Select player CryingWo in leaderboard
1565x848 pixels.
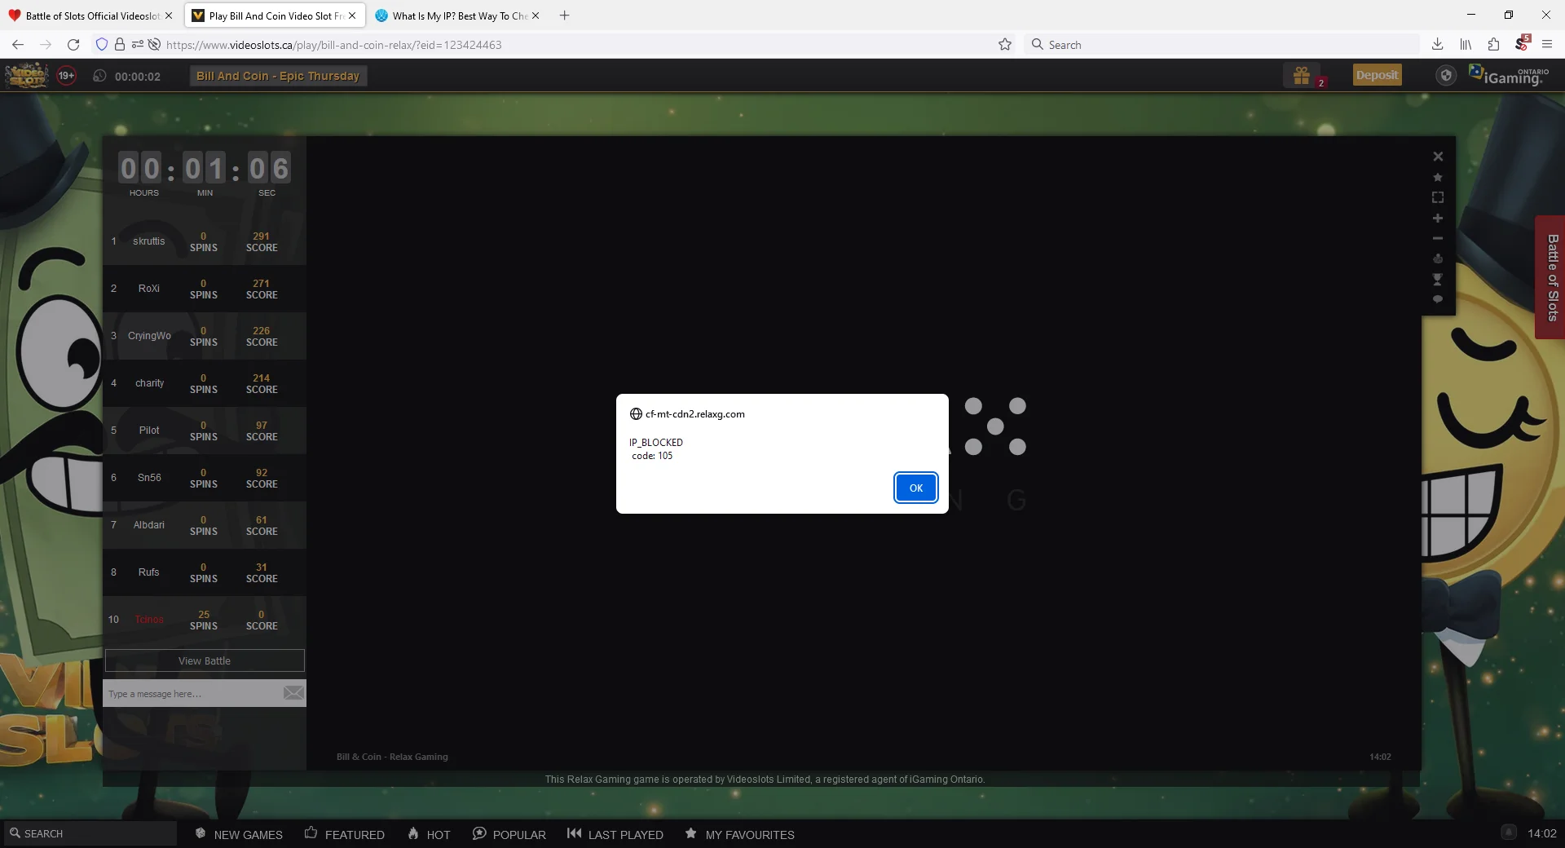(149, 336)
